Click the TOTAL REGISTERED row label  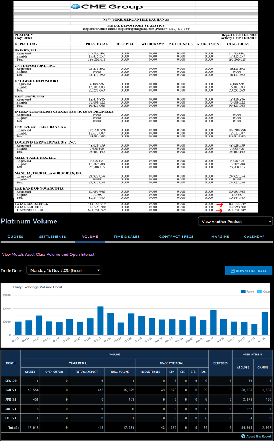tap(31, 204)
